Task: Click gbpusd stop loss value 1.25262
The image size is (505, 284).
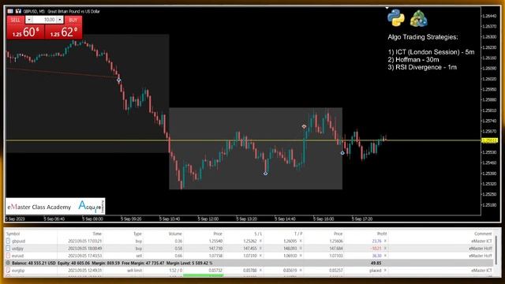Action: pyautogui.click(x=249, y=241)
